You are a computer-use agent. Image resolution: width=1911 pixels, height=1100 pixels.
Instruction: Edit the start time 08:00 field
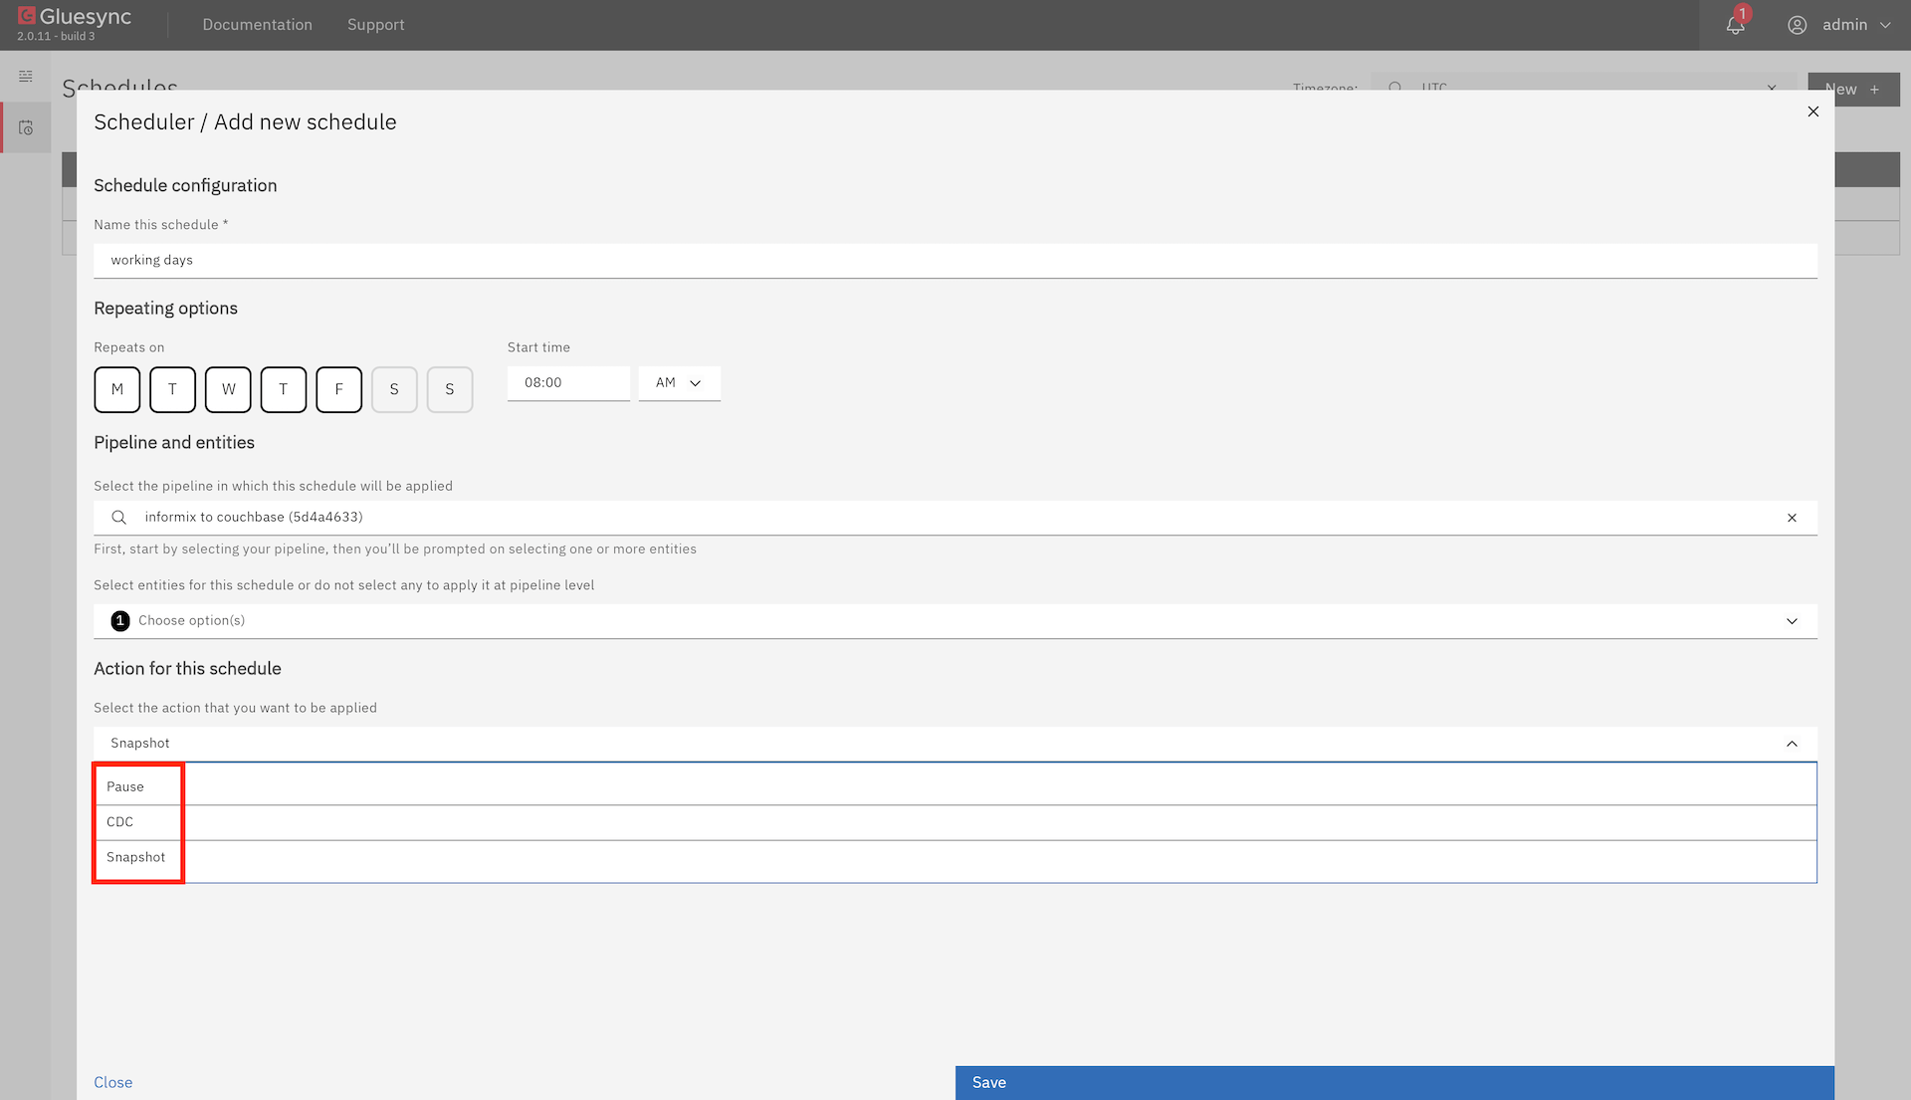click(x=568, y=383)
